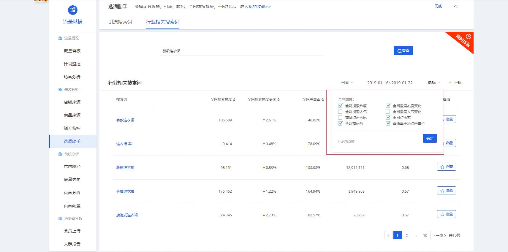Open 访客分析 in the sidebar
The height and width of the screenshot is (252, 508).
point(72,77)
